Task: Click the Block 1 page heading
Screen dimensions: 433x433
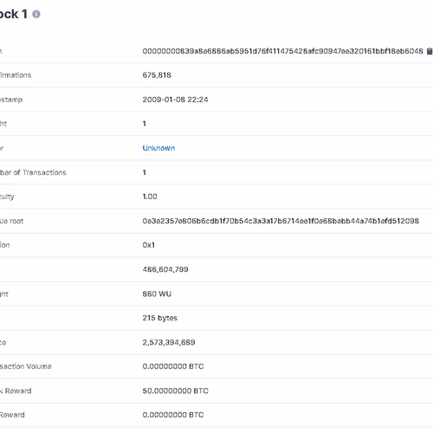Action: pos(14,14)
